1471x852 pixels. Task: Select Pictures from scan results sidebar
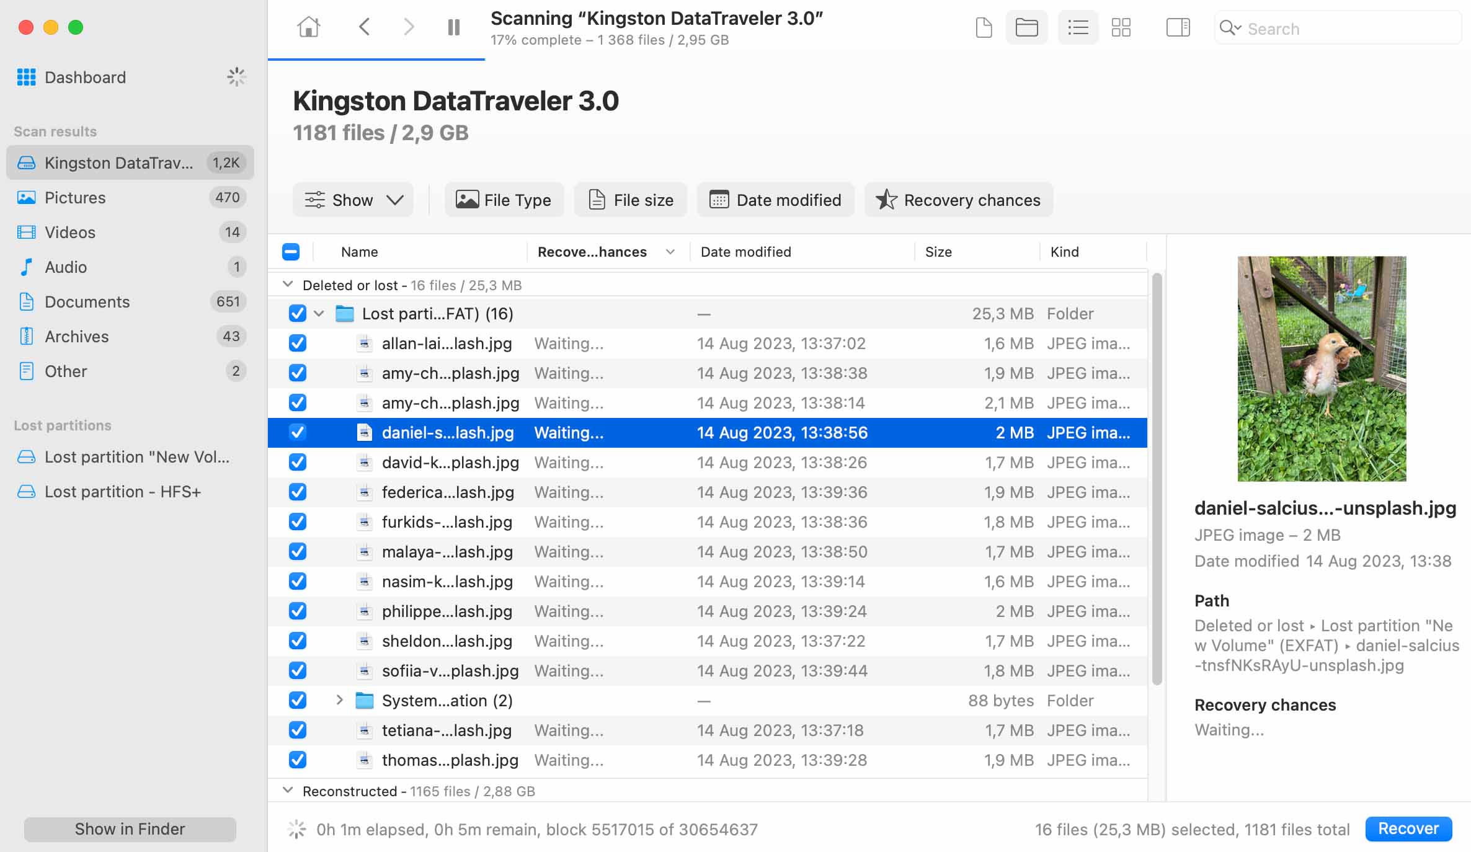[74, 197]
